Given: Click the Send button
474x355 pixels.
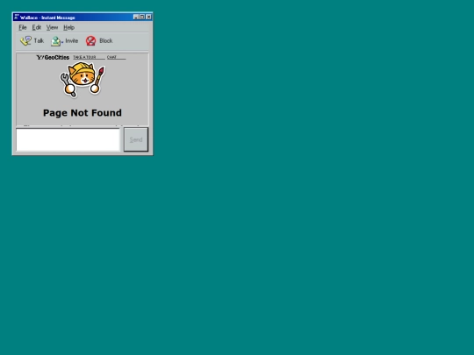Looking at the screenshot, I should tap(136, 139).
